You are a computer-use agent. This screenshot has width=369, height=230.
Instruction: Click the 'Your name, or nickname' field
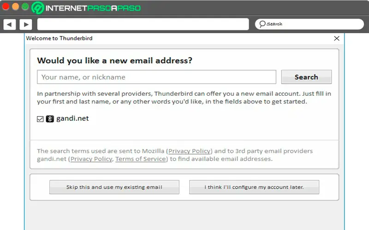click(156, 77)
